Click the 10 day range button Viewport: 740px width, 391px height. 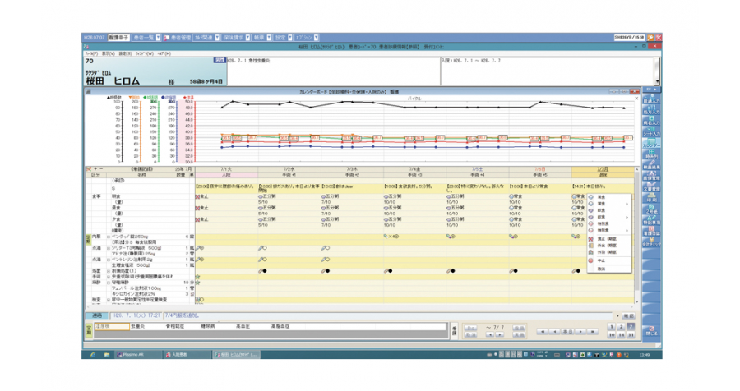click(611, 335)
